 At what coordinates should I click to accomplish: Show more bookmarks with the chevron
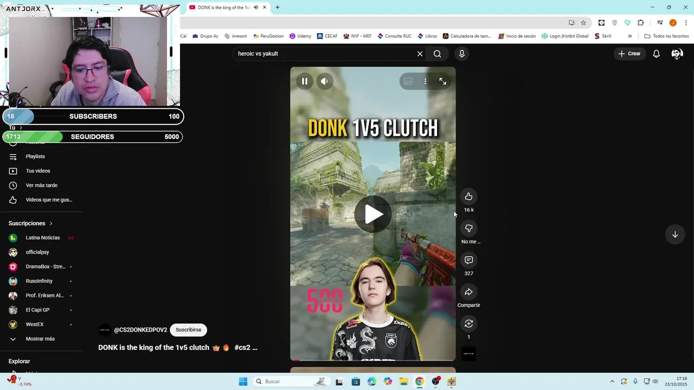click(x=629, y=36)
